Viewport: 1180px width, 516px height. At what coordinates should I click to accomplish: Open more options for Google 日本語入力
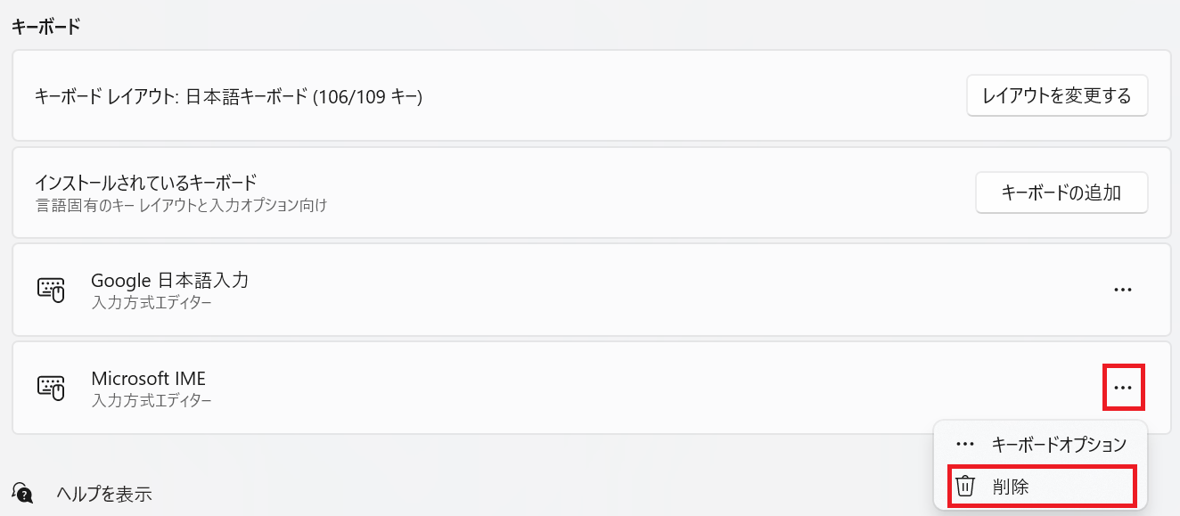[x=1123, y=290]
